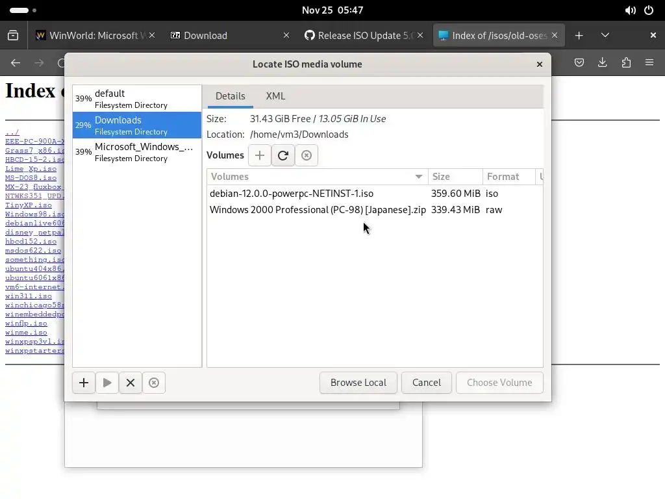Sort by the Format column header
The image size is (665, 499).
(508, 177)
